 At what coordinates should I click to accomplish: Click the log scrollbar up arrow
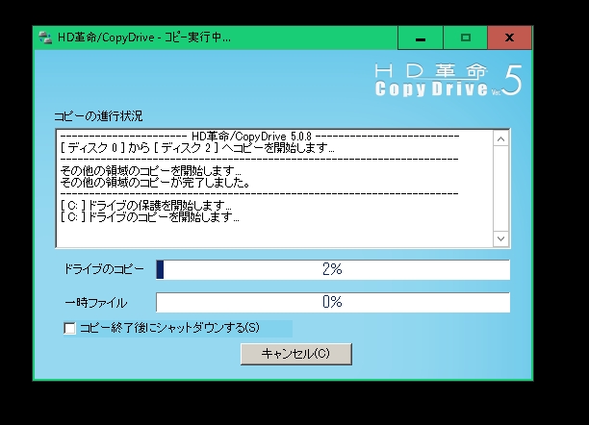tap(500, 139)
